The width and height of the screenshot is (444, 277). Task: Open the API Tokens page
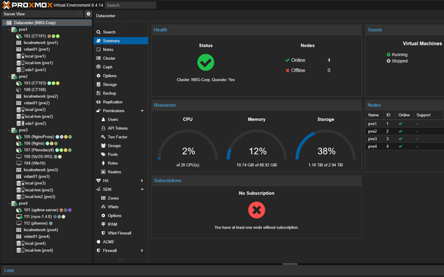click(118, 128)
